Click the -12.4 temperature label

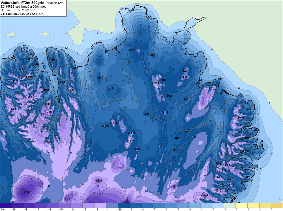click(185, 71)
